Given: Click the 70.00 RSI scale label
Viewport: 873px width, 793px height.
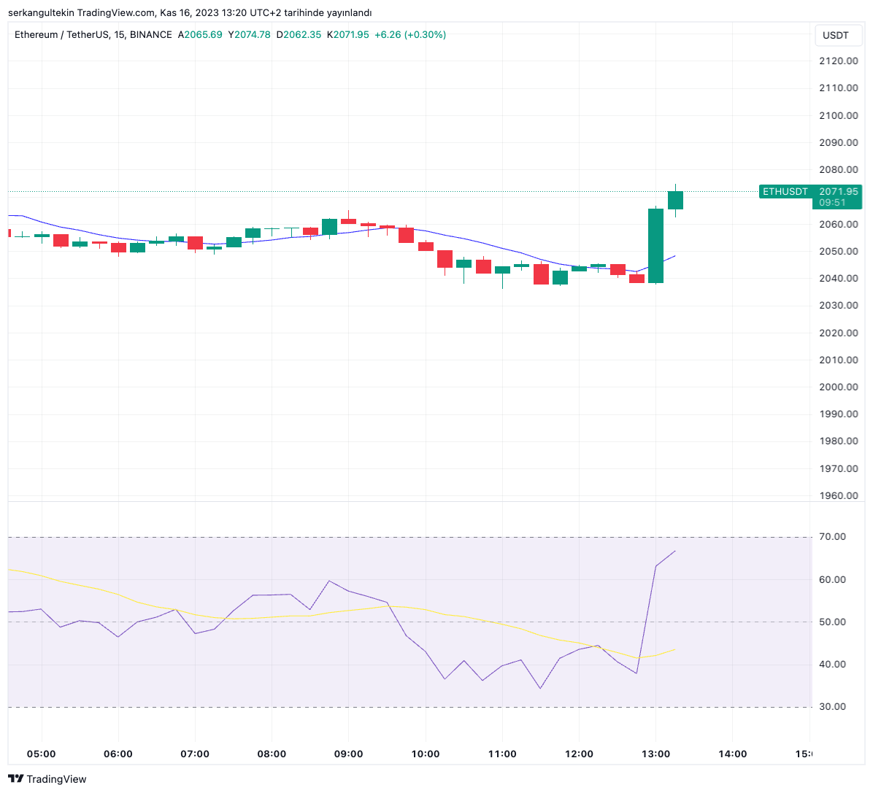Looking at the screenshot, I should click(832, 536).
